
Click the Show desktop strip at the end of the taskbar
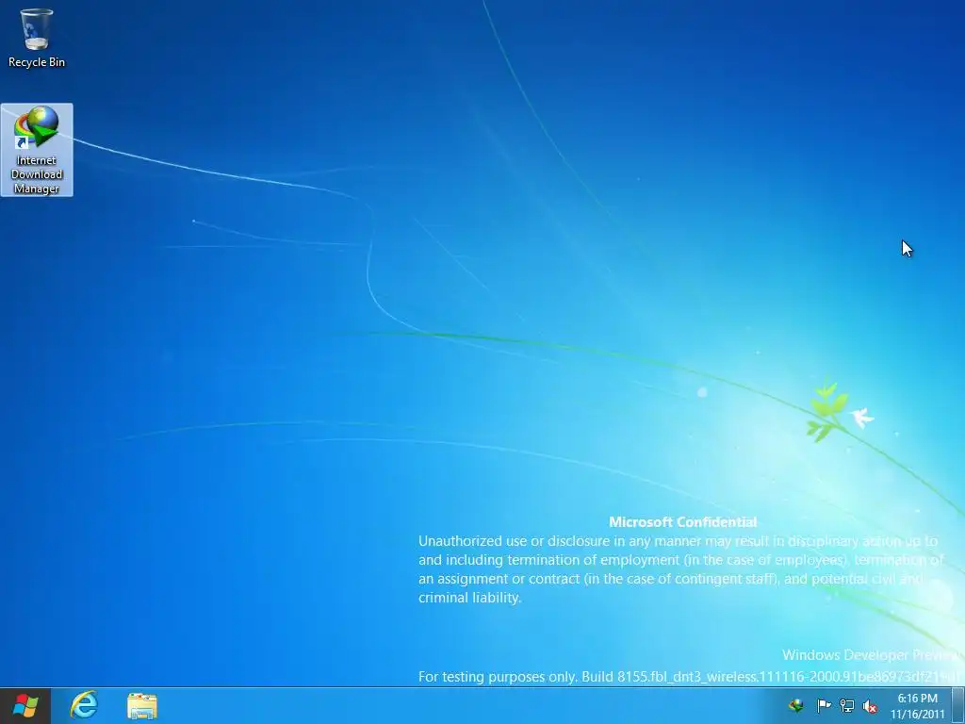[958, 705]
